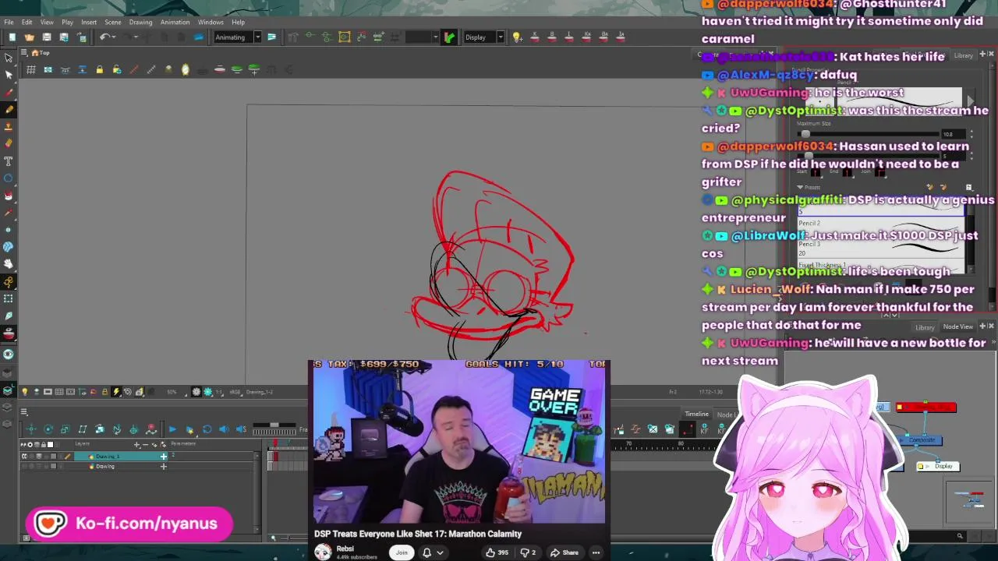Image resolution: width=998 pixels, height=561 pixels.
Task: Like the video with 395 likes
Action: tap(495, 553)
